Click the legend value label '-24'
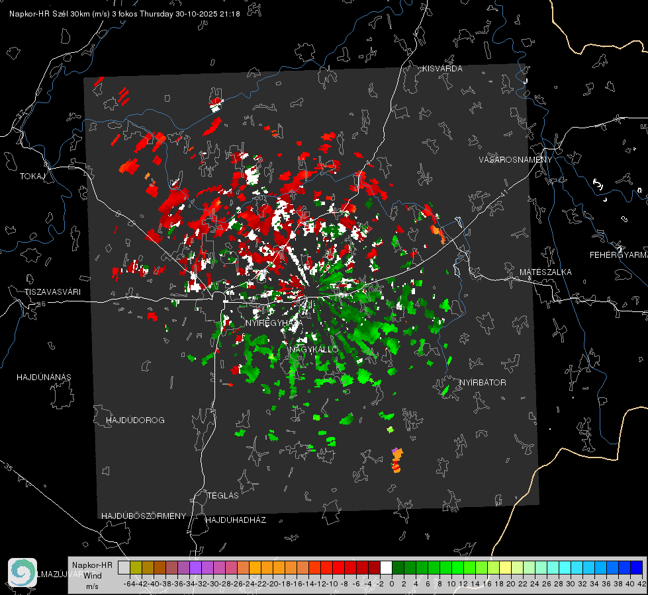This screenshot has height=595, width=648. click(250, 584)
